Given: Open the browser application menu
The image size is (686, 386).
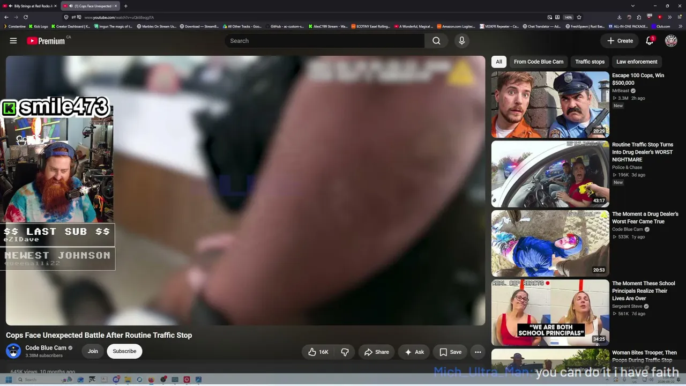Looking at the screenshot, I should (679, 17).
